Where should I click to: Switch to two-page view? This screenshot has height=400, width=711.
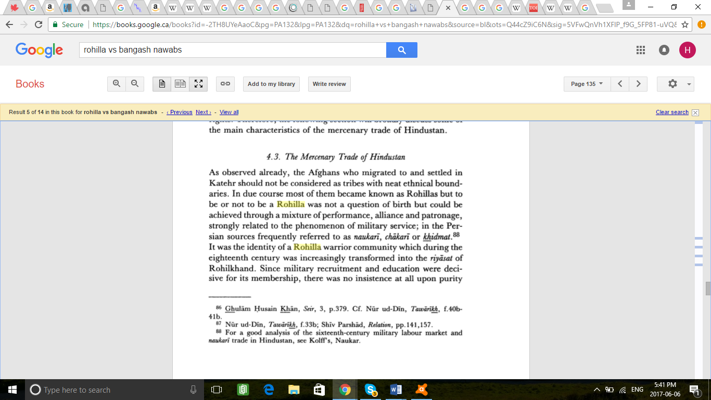coord(180,84)
